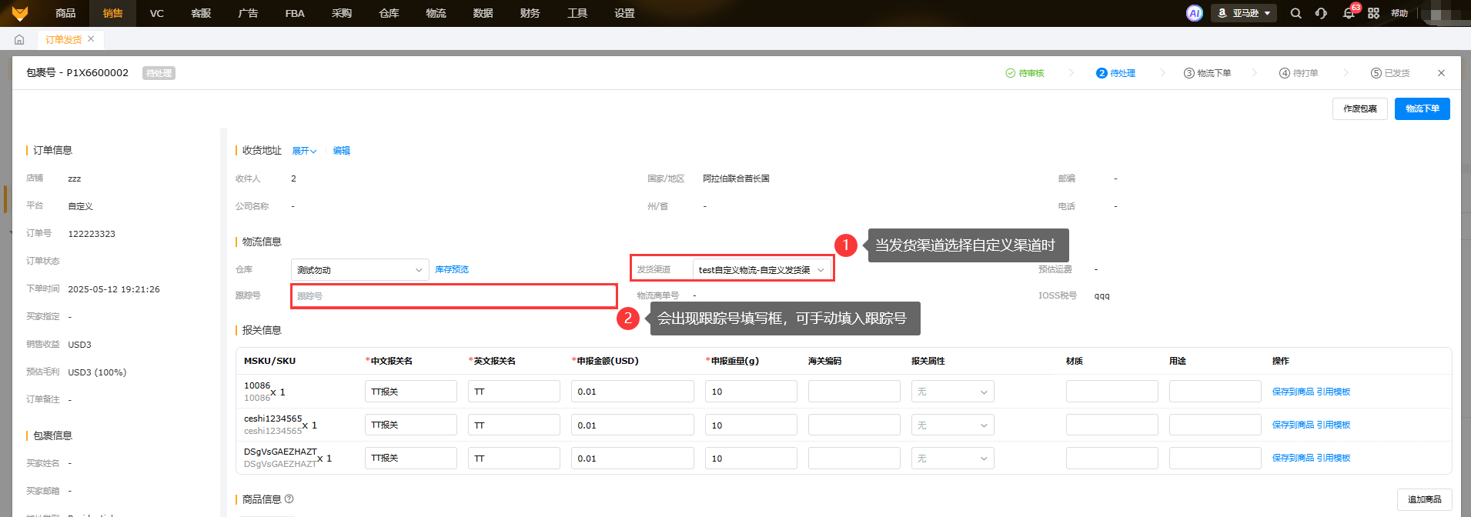Open the 采购 top menu

tap(342, 13)
